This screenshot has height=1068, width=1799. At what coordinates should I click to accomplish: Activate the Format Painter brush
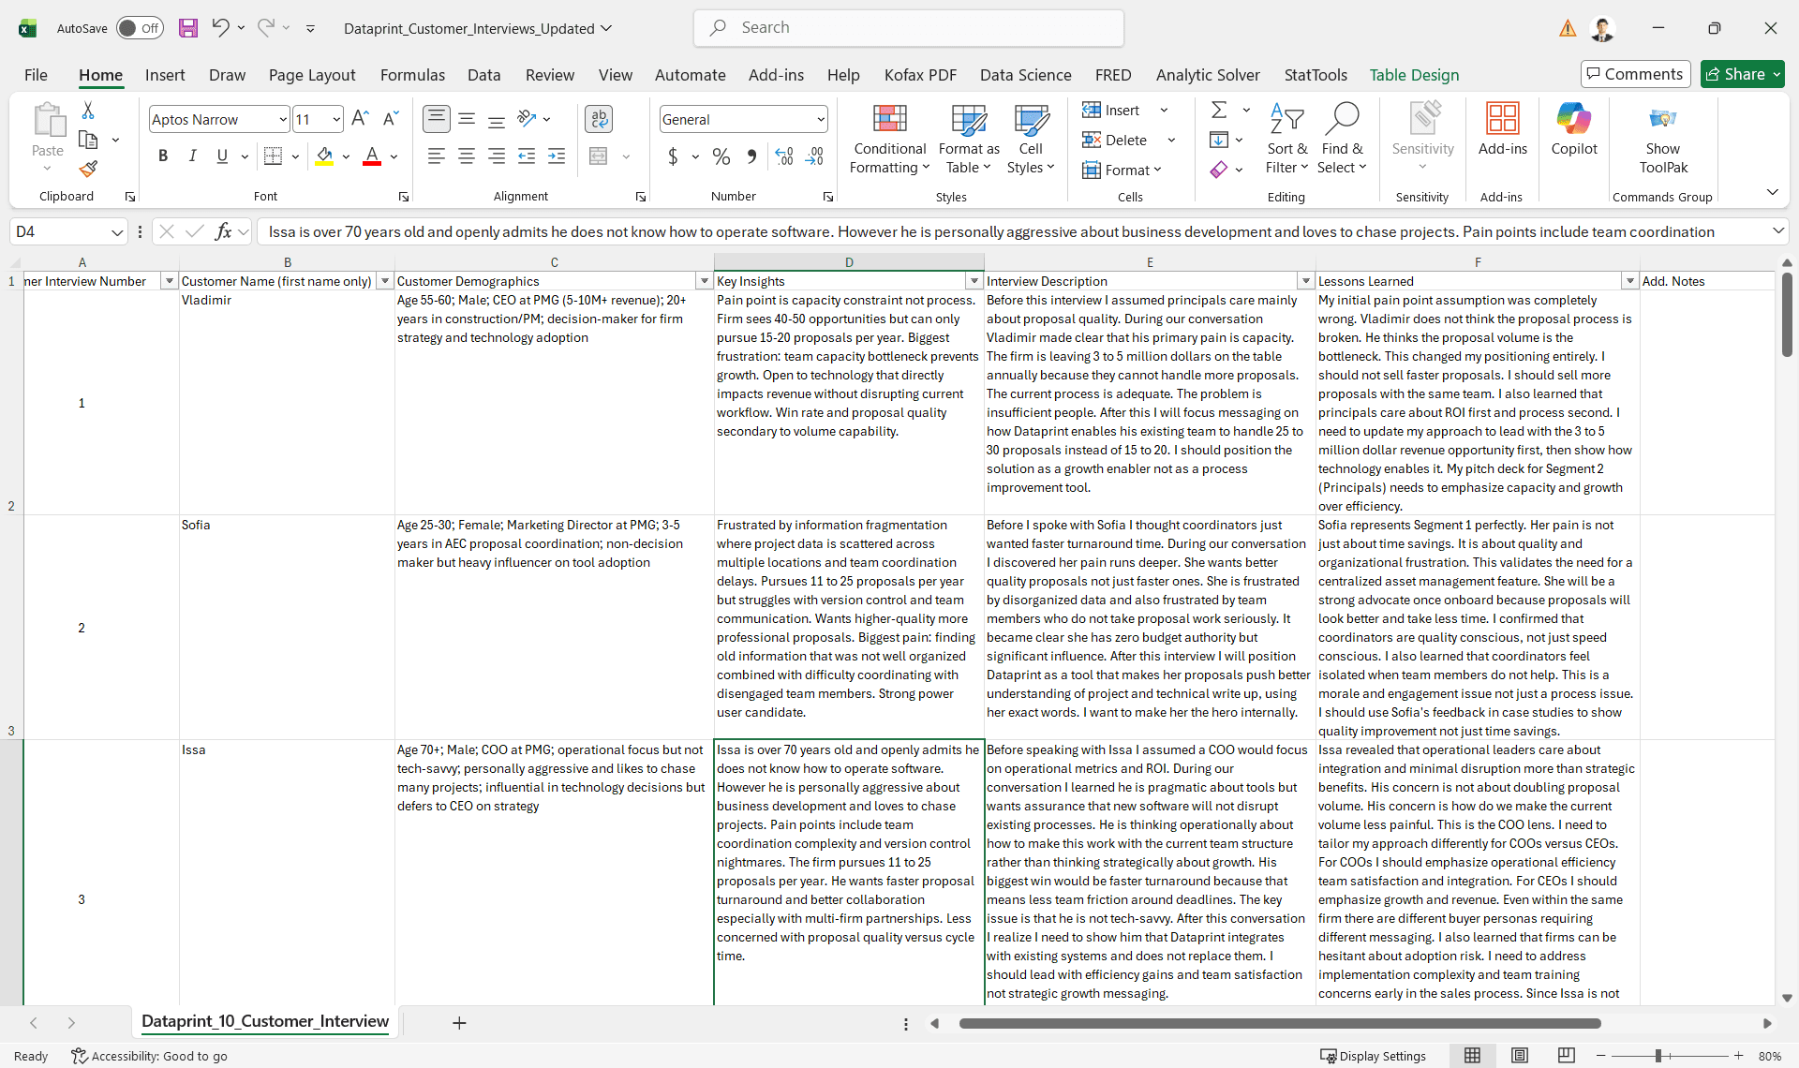tap(88, 169)
